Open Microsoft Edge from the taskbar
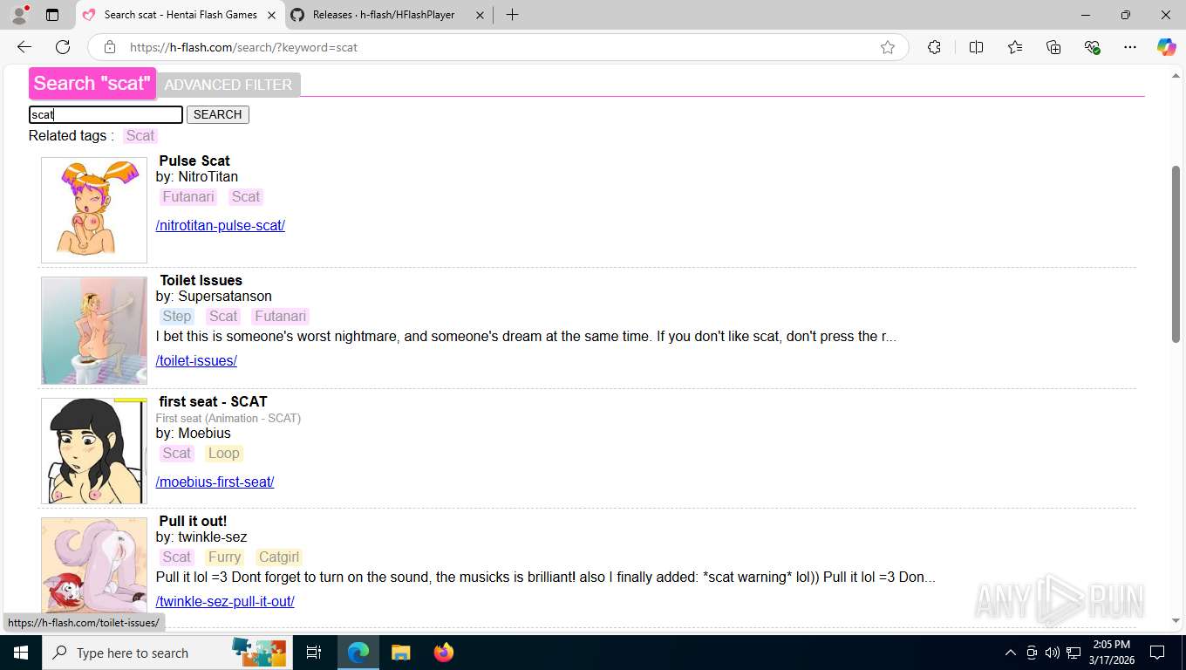This screenshot has width=1186, height=670. click(x=358, y=653)
